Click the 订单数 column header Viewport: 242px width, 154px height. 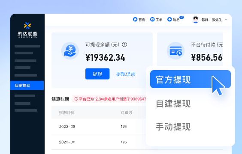127,113
